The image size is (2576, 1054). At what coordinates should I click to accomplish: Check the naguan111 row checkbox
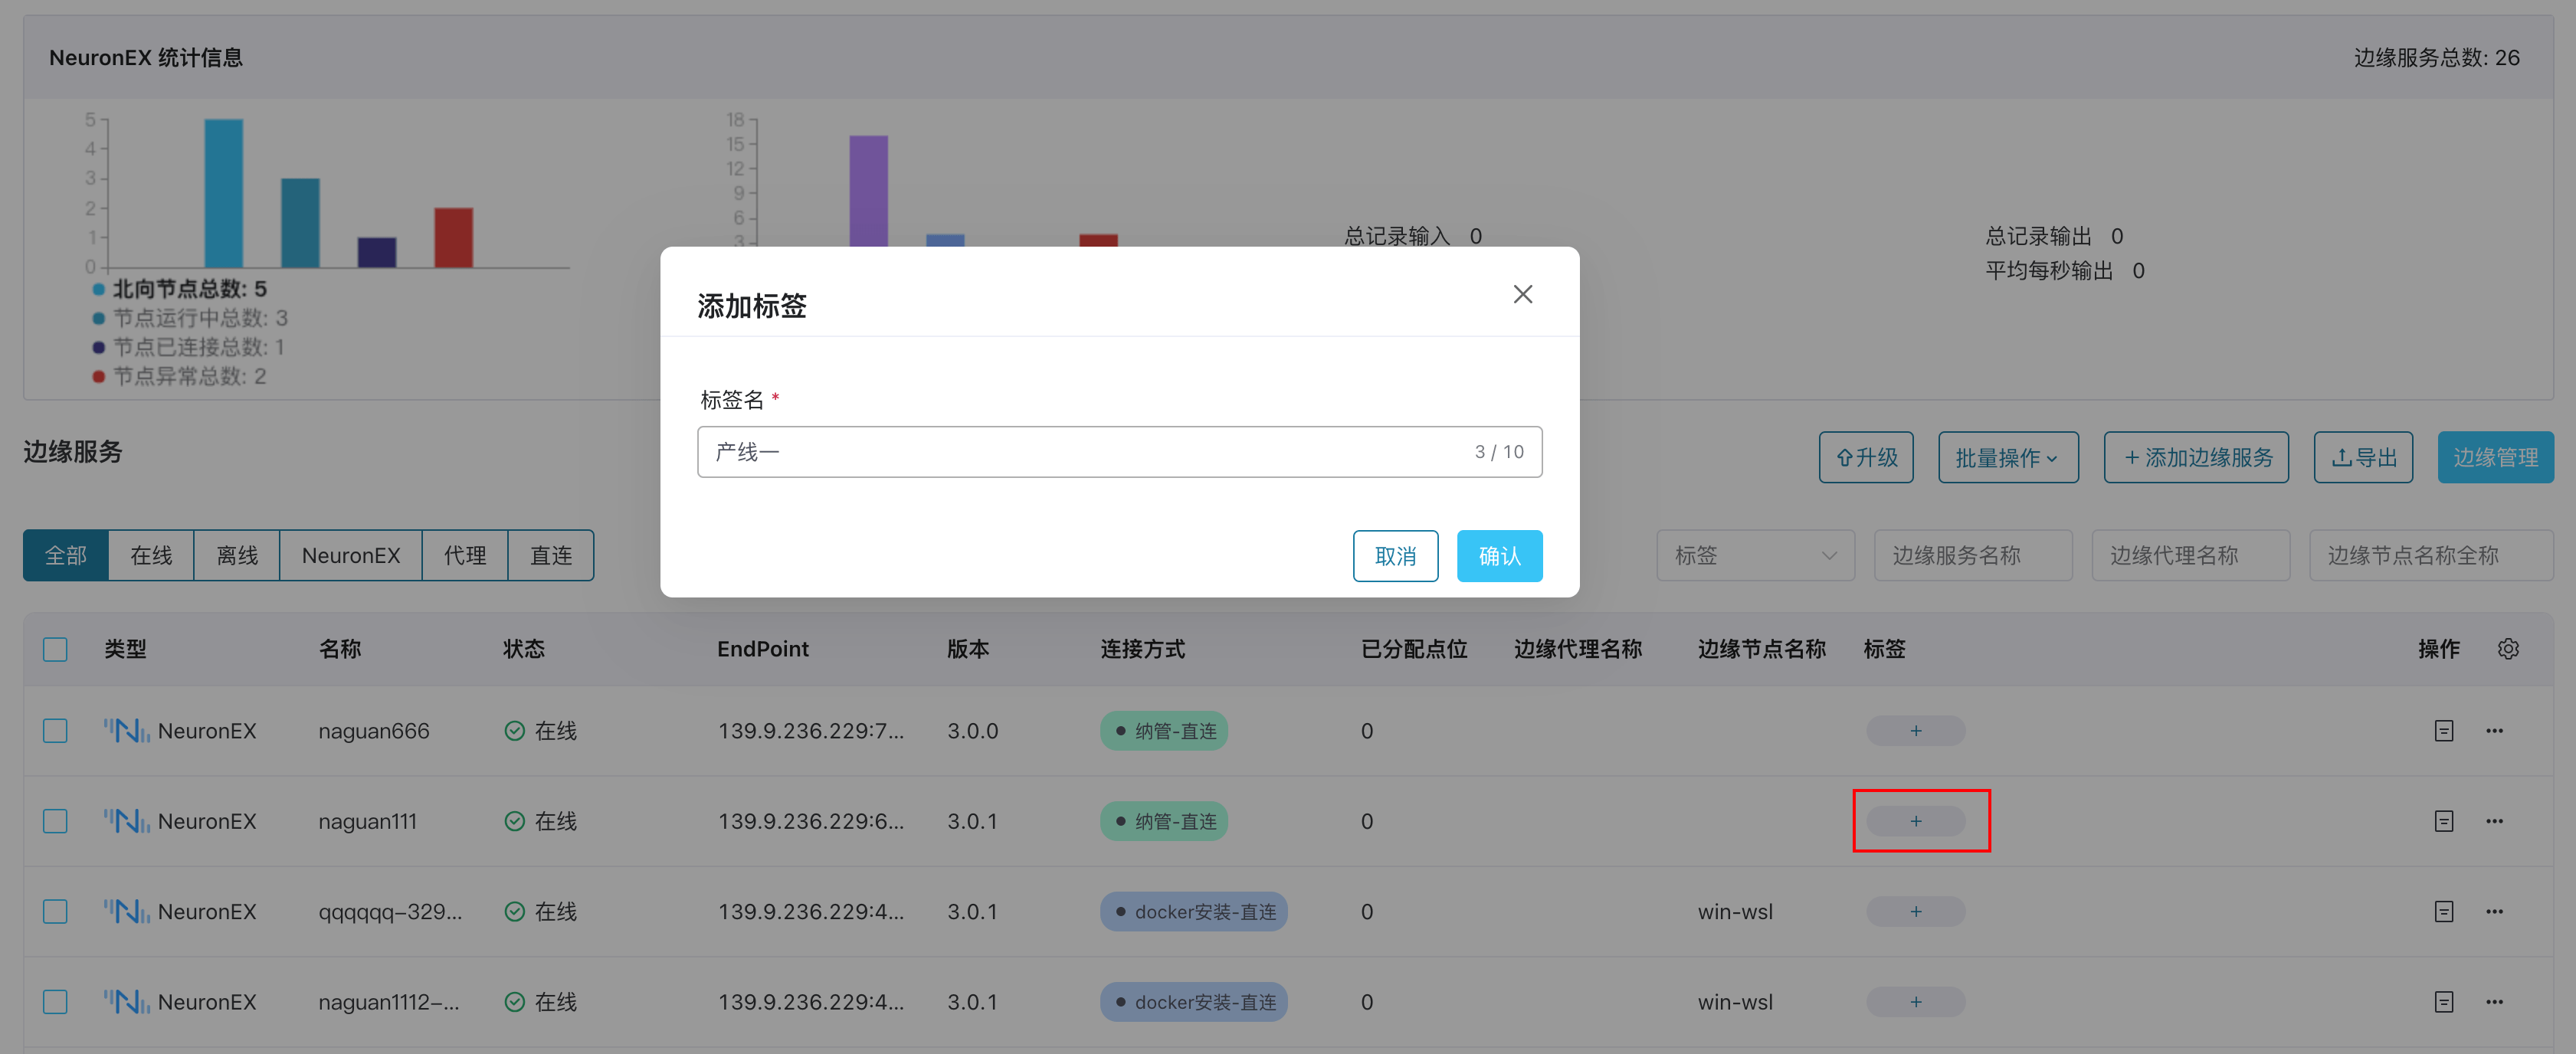pos(55,821)
